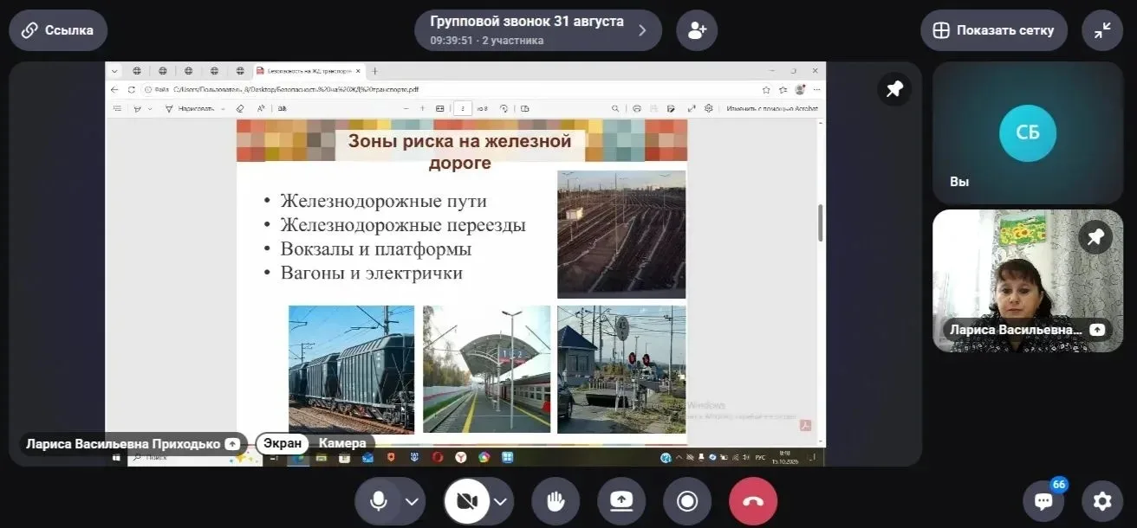Click Вокзалы и платформы bullet text
Viewport: 1137px width, 528px height.
point(376,249)
